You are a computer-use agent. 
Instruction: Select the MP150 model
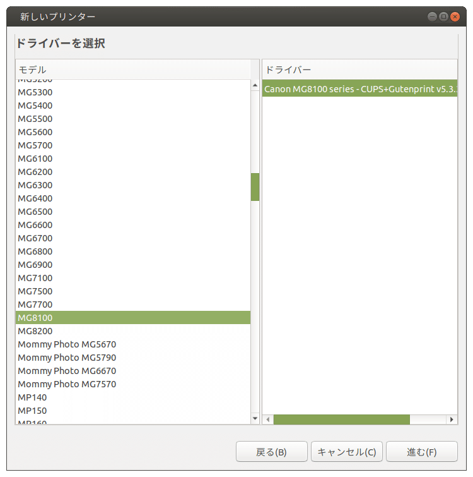[x=133, y=411]
